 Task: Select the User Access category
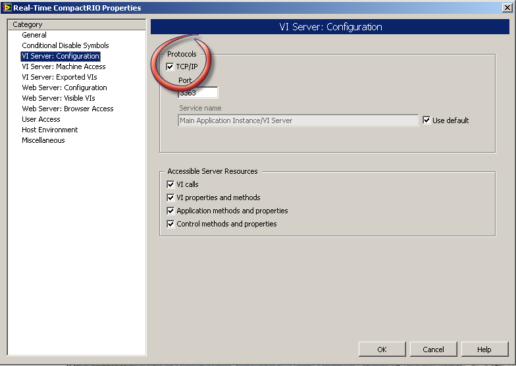tap(41, 119)
